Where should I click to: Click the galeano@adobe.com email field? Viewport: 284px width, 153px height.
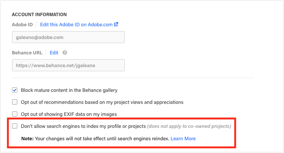coord(68,37)
